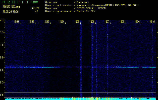The width and height of the screenshot is (158, 100).
Task: Click the 0.9 kHz axis label
Action: tap(2, 57)
